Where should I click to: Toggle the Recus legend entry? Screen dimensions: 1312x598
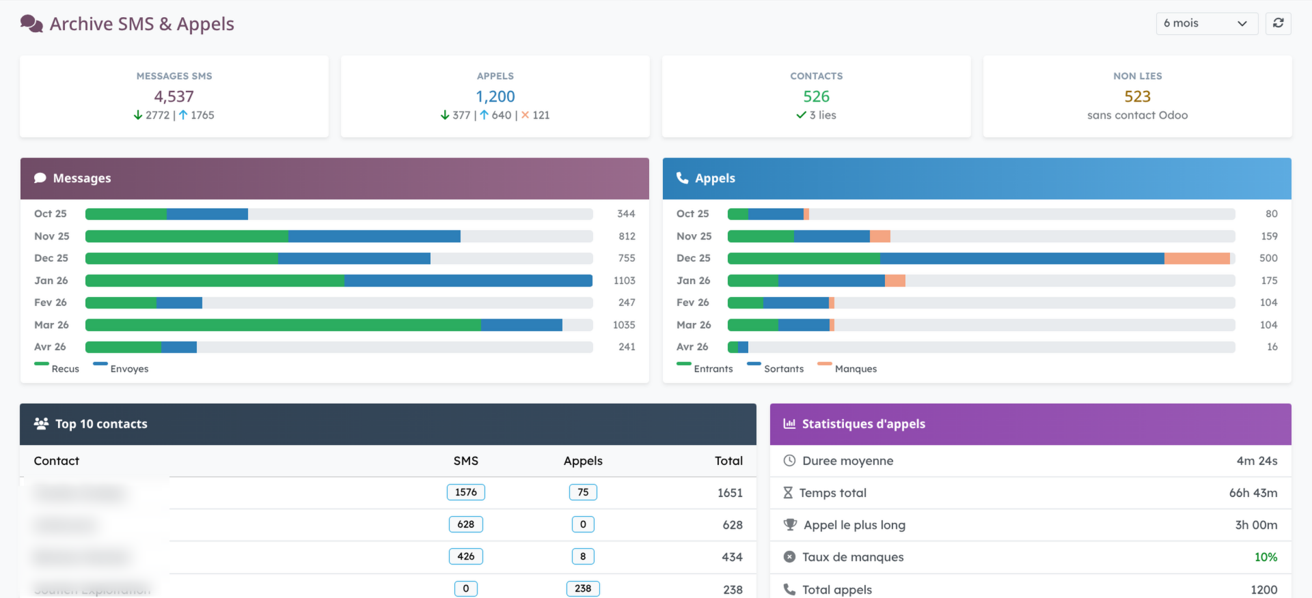57,369
